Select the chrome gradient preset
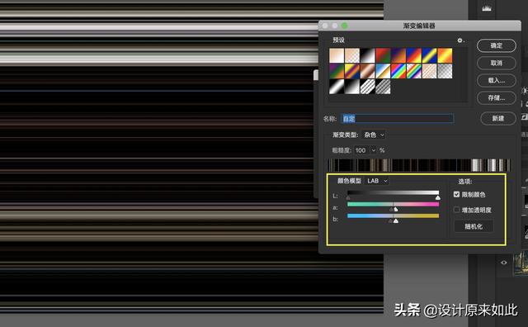The height and width of the screenshot is (327, 528). pyautogui.click(x=383, y=71)
